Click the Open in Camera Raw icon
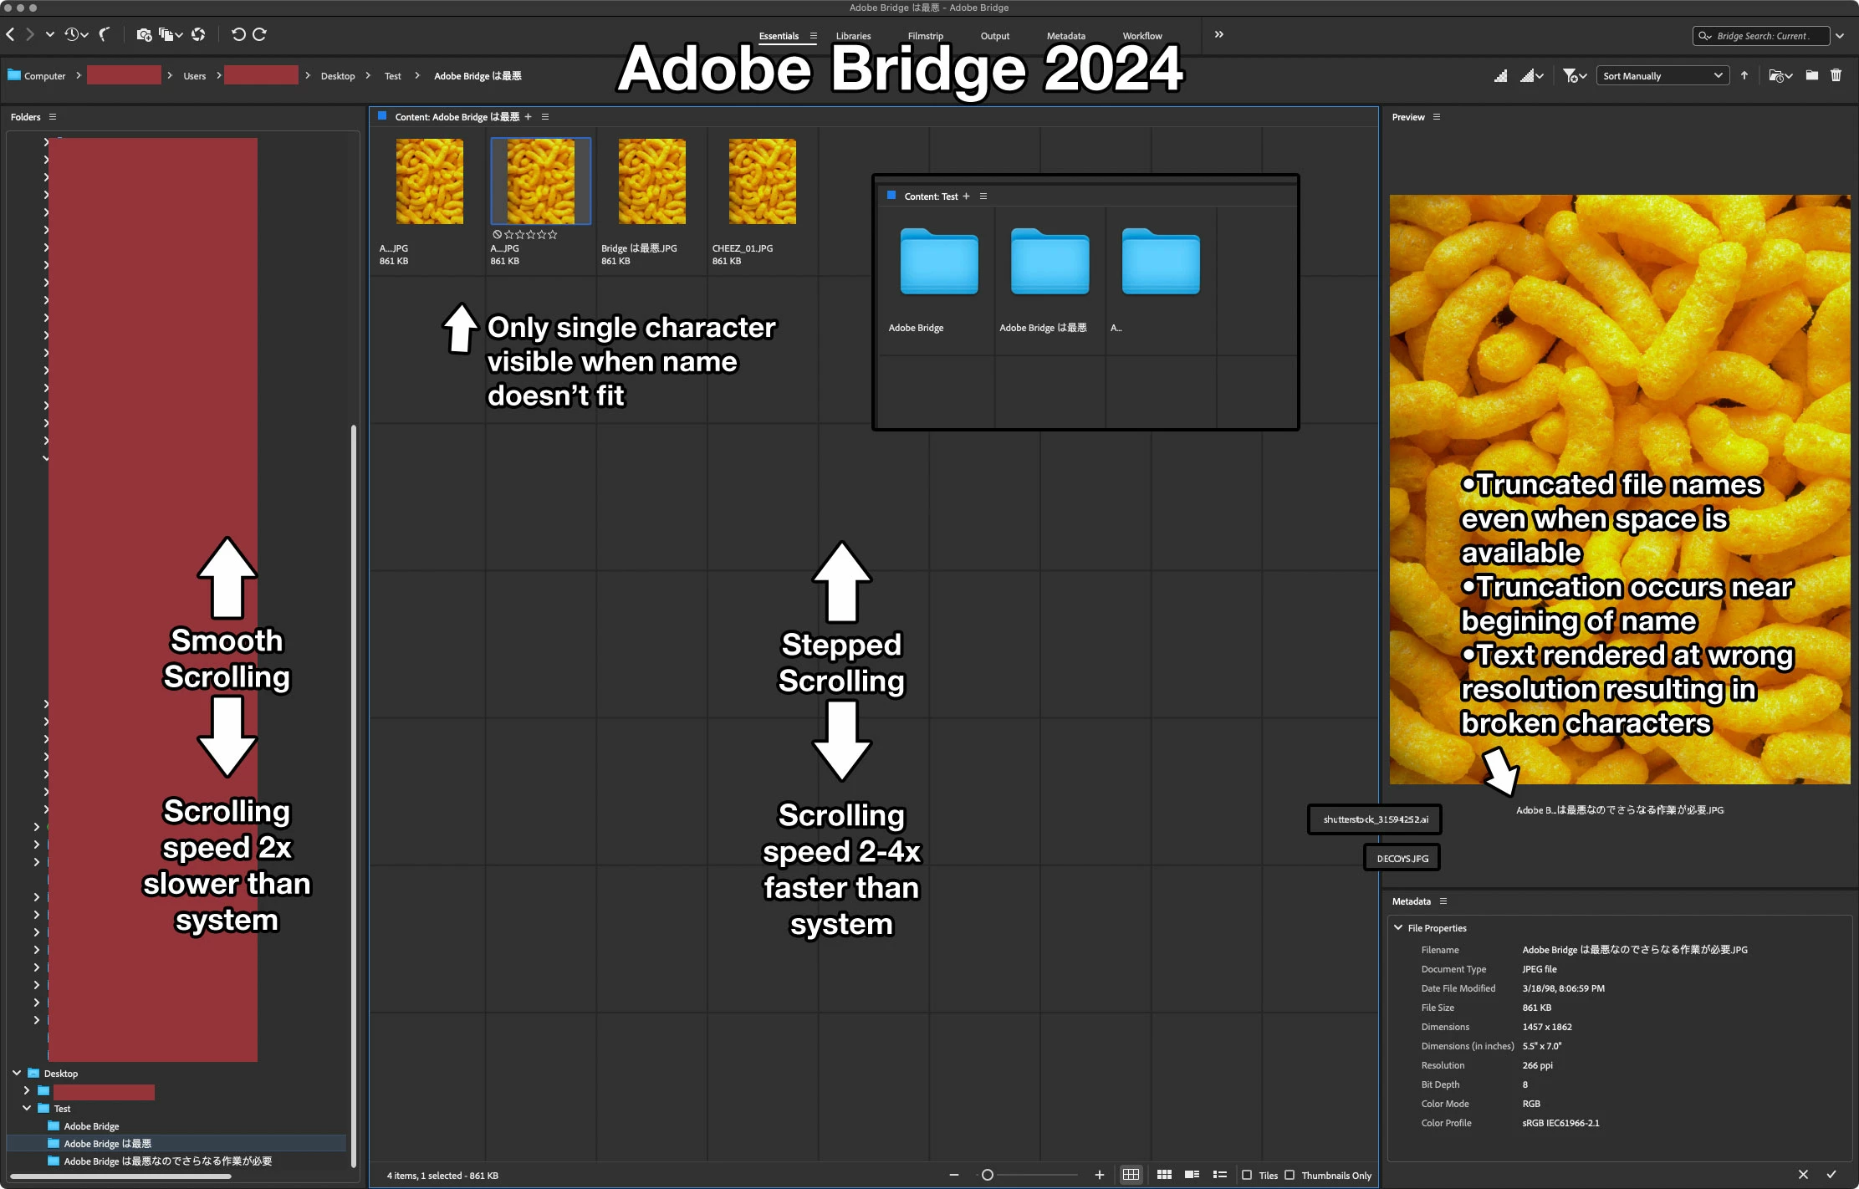The width and height of the screenshot is (1859, 1189). click(198, 34)
